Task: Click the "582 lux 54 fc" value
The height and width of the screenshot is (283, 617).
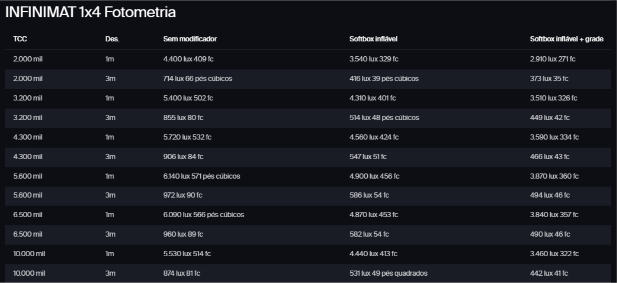Action: [x=369, y=234]
